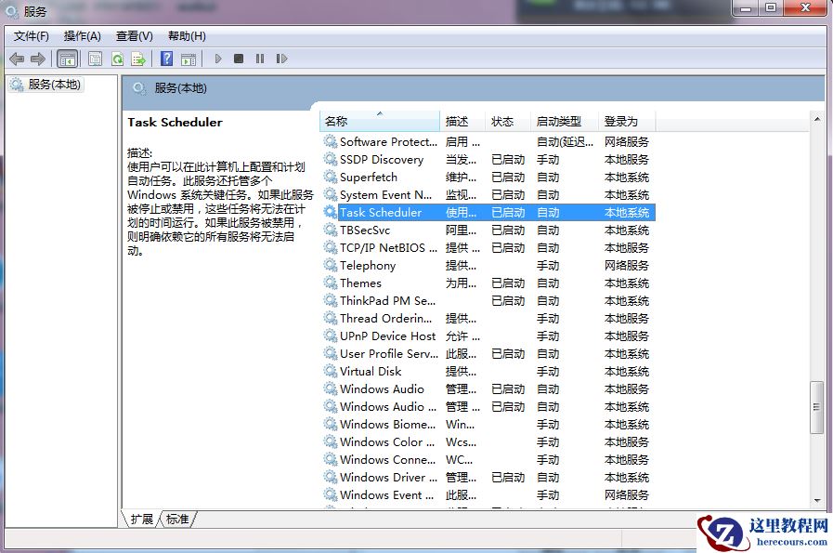Switch to the 标准 tab
833x553 pixels.
click(177, 519)
